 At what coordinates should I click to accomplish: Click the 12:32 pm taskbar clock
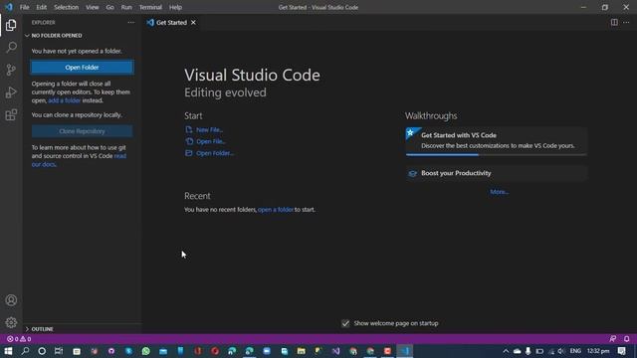click(x=598, y=351)
